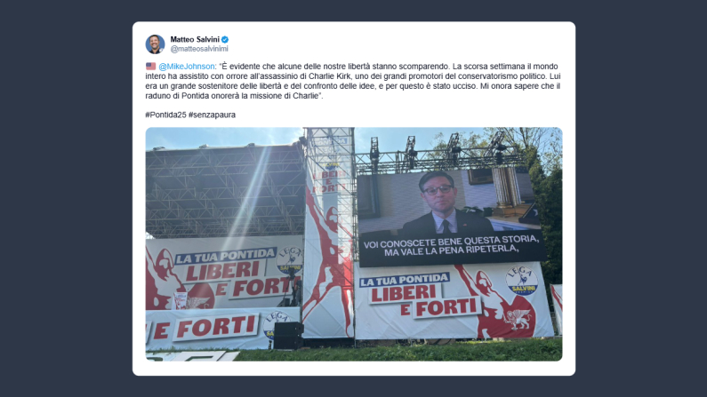The height and width of the screenshot is (397, 707).
Task: Click the round Lega Salvini logo on right banner
Action: [x=522, y=281]
